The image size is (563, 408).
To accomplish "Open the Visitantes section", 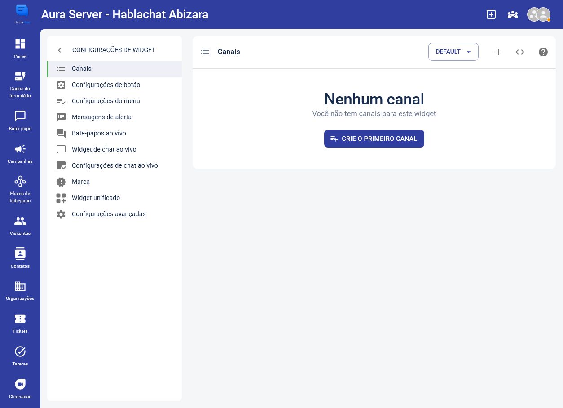I will pos(20,226).
